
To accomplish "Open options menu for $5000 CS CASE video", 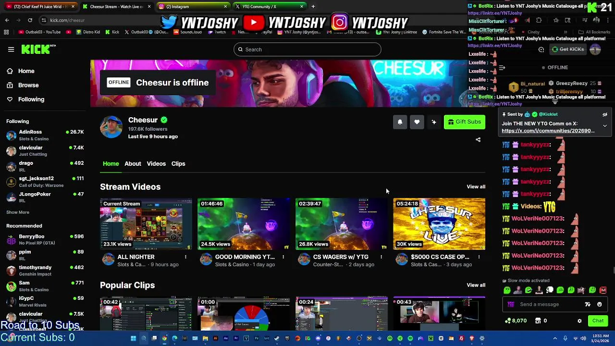I will pos(479,257).
